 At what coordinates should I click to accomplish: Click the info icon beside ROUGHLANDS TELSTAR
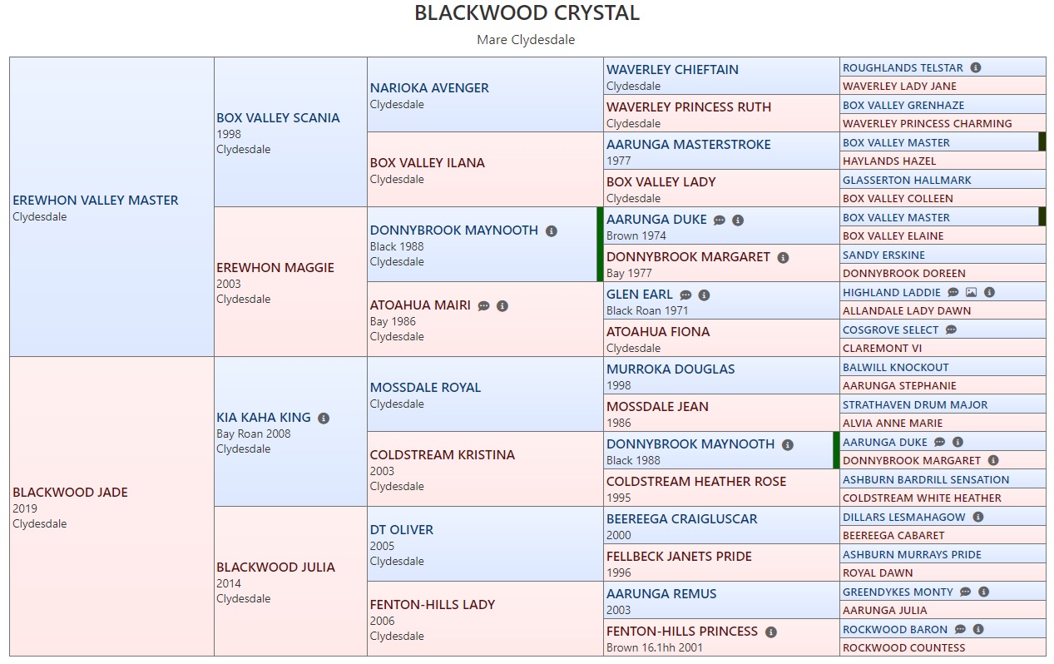coord(976,68)
